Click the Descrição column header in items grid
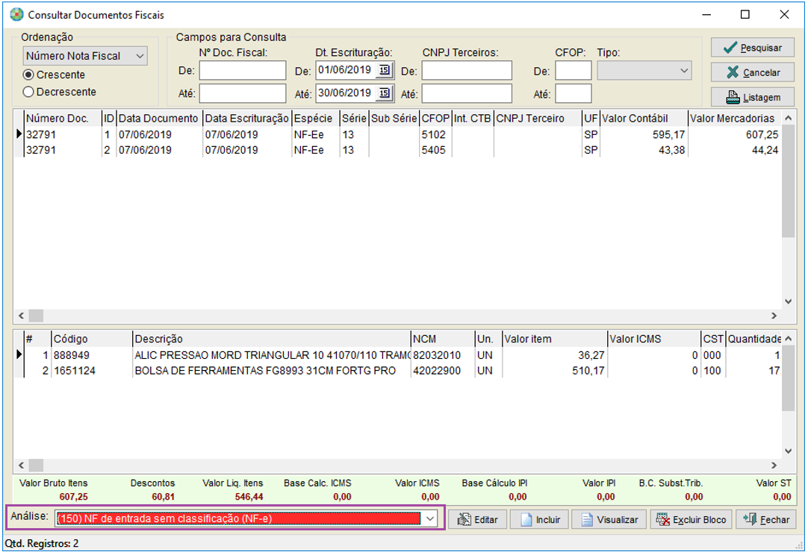This screenshot has width=808, height=555. [272, 339]
